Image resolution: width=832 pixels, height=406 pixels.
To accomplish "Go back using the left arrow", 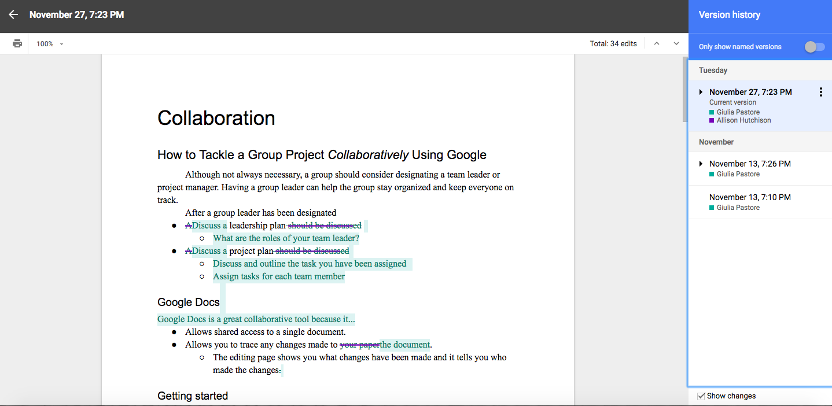I will [13, 14].
